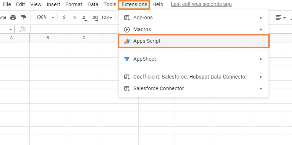292x145 pixels.
Task: Open the Format menu
Action: pos(74,4)
